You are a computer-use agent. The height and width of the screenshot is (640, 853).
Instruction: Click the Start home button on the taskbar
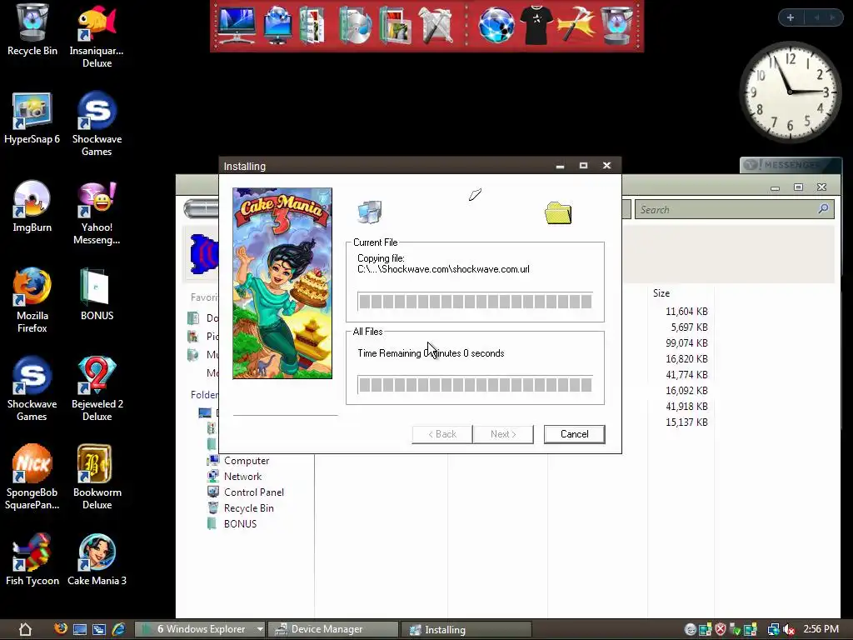[x=25, y=630]
